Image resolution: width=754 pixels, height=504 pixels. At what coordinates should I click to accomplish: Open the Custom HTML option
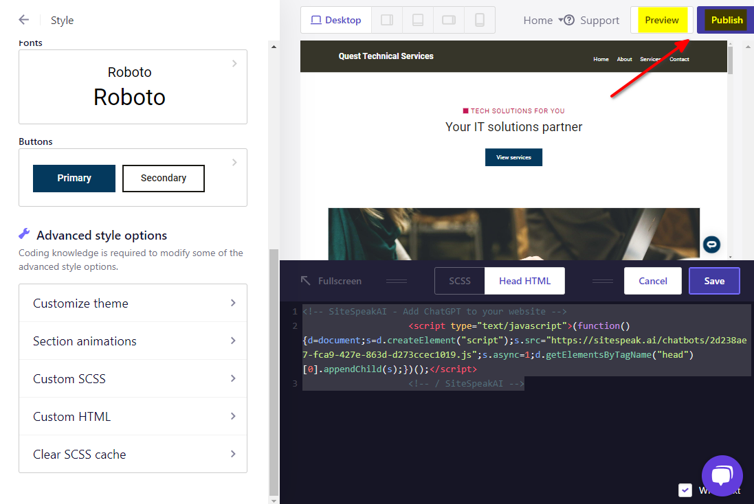pyautogui.click(x=133, y=416)
